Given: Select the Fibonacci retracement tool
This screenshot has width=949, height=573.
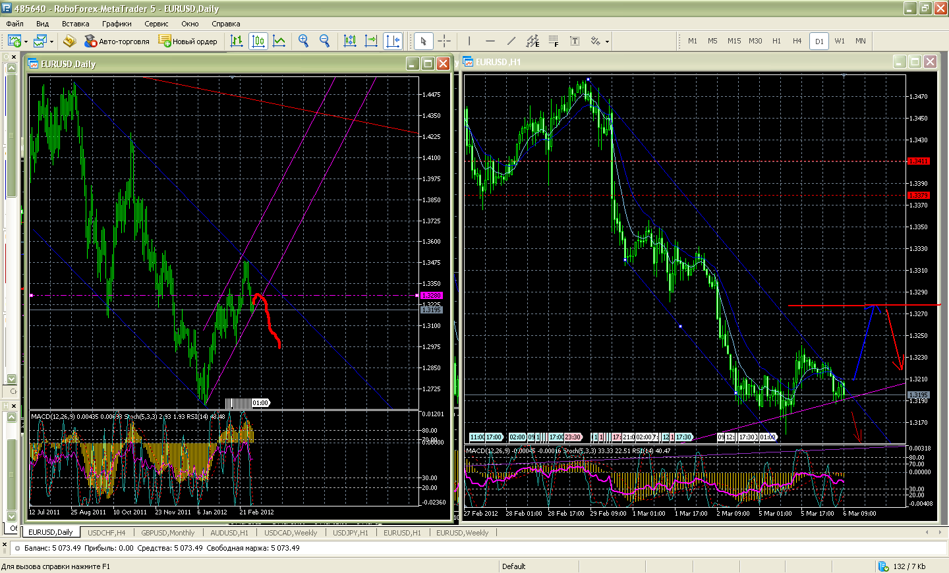Looking at the screenshot, I should 554,41.
